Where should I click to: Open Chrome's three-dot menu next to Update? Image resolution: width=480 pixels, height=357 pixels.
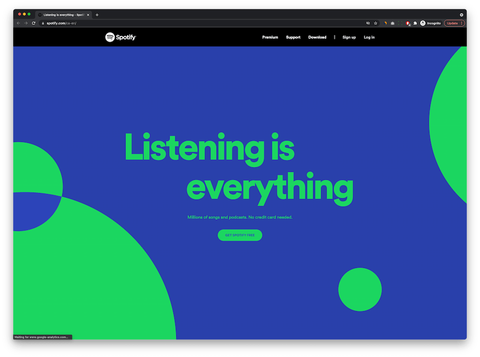click(x=462, y=23)
